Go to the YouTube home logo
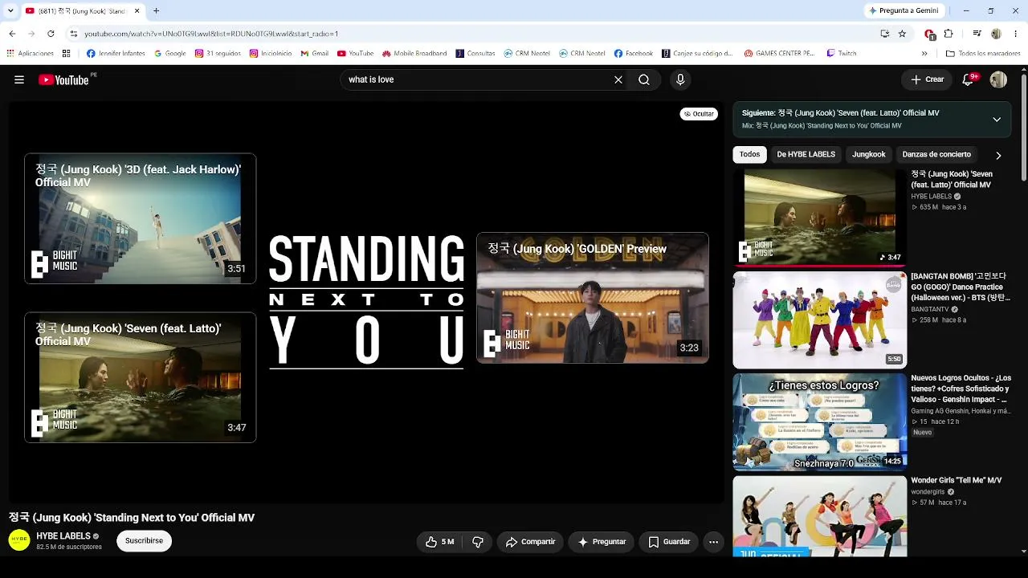The height and width of the screenshot is (578, 1028). tap(64, 79)
